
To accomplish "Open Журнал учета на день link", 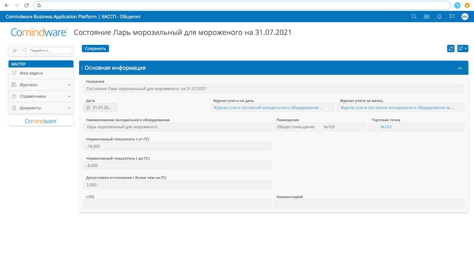I will click(x=268, y=108).
